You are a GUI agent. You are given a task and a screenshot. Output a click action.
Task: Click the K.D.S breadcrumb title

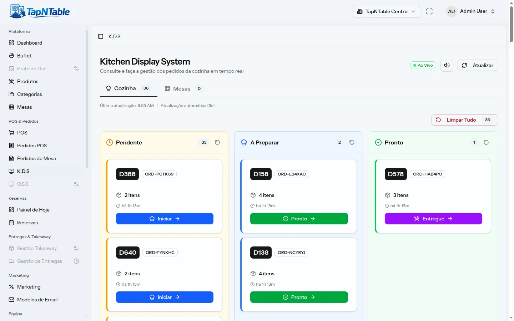coord(115,36)
